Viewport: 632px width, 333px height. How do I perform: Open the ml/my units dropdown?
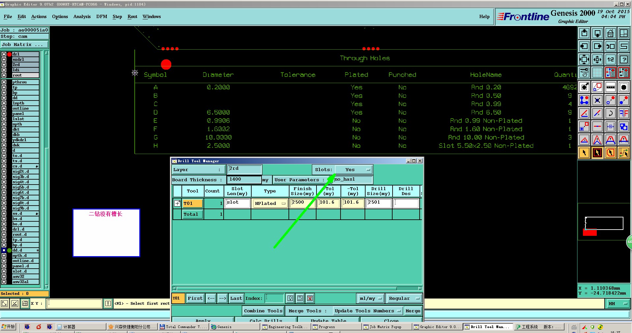click(x=371, y=298)
